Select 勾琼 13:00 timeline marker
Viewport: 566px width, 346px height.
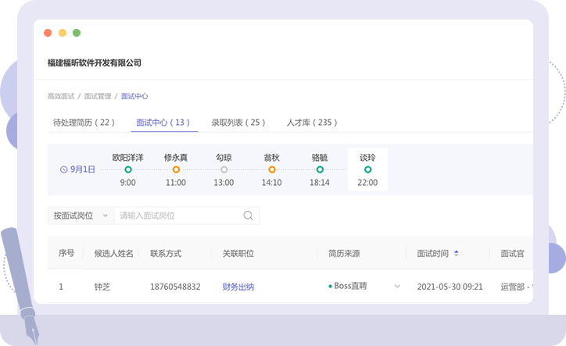point(224,169)
